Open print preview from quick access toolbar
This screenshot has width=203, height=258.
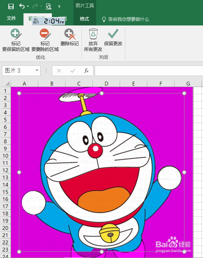pyautogui.click(x=48, y=6)
